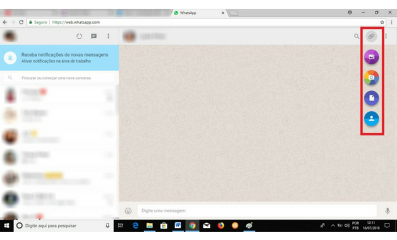Open Chrome's three-dot menu
Screen dimensions: 397x240
coord(392,22)
